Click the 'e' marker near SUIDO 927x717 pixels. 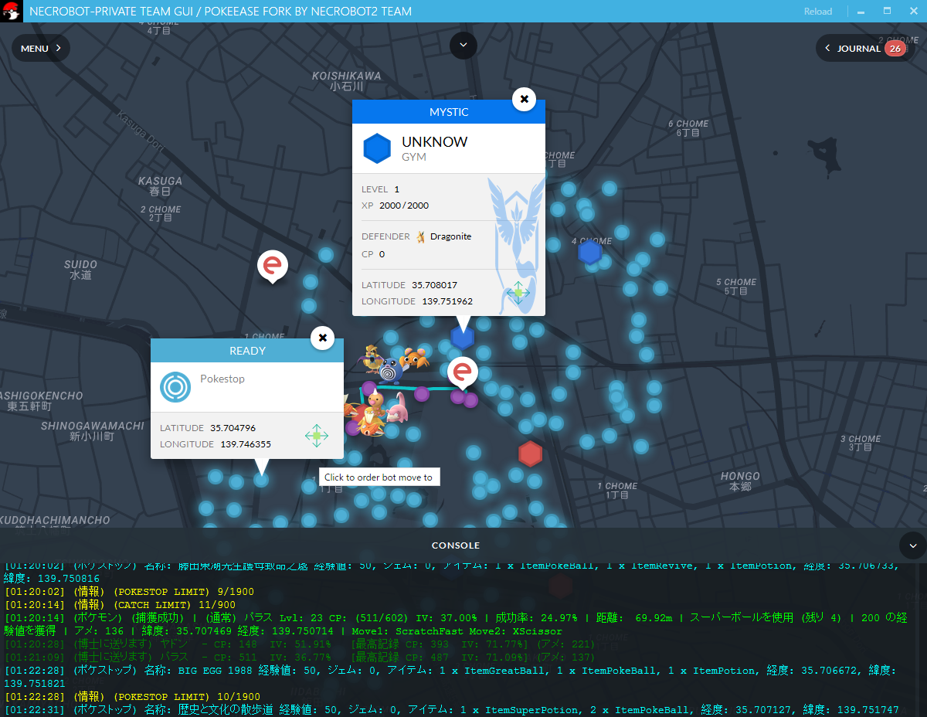click(272, 267)
